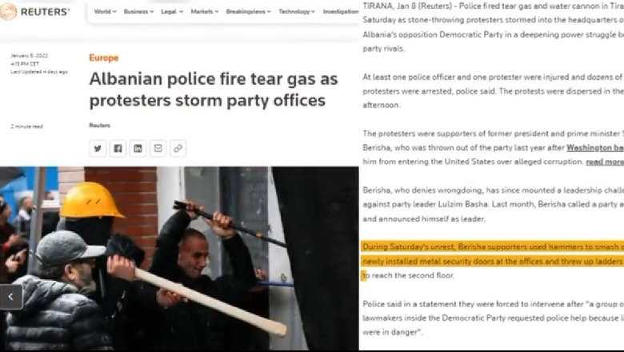Click the Reuters author byline

click(99, 126)
